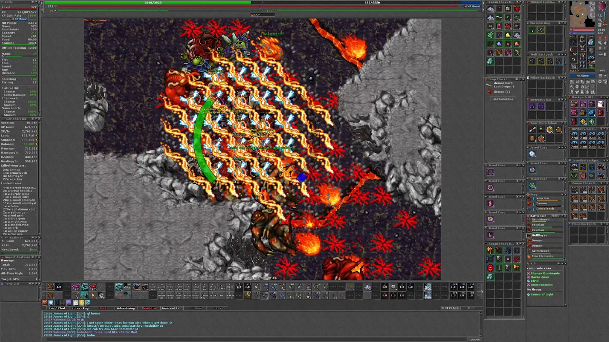Click Chat Off label at bottom right
609x342 pixels.
click(475, 339)
